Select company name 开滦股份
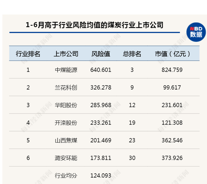Image resolution: width=207 pixels, height=184 pixels. pyautogui.click(x=66, y=123)
